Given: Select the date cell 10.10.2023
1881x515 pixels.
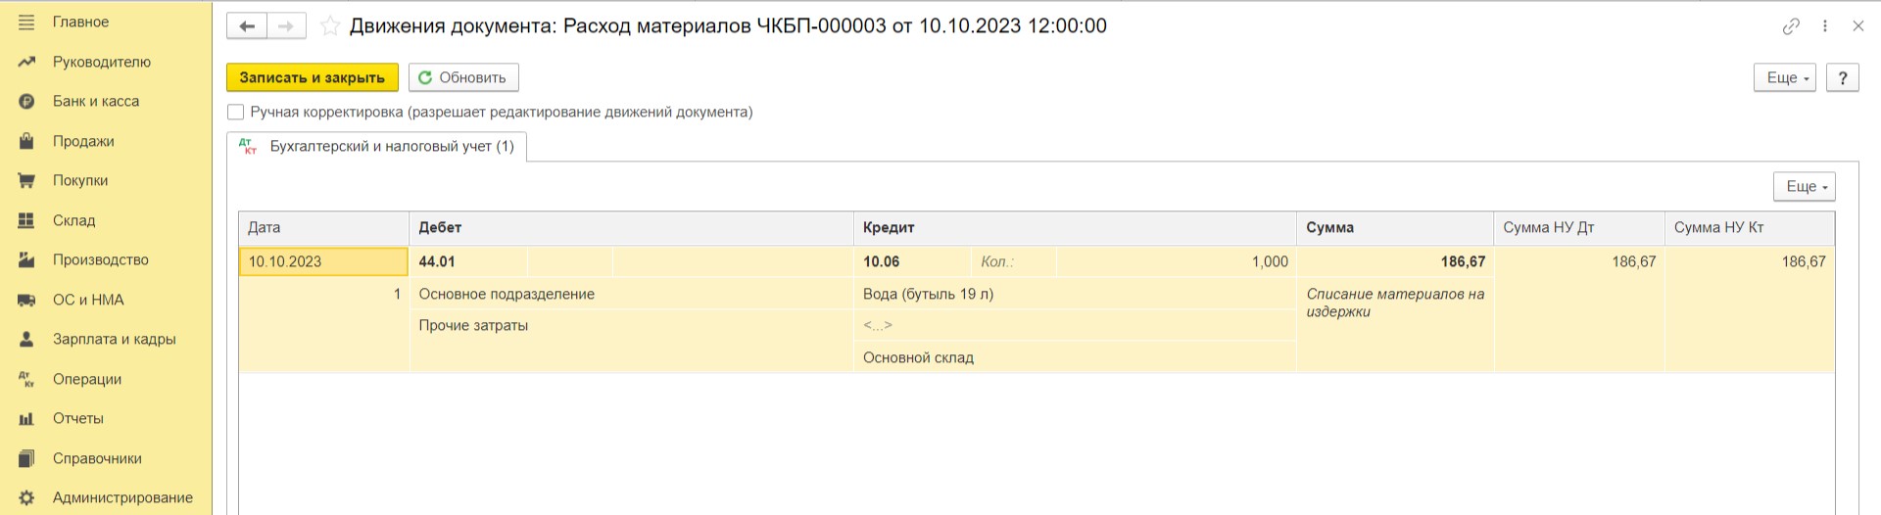Looking at the screenshot, I should tap(323, 261).
